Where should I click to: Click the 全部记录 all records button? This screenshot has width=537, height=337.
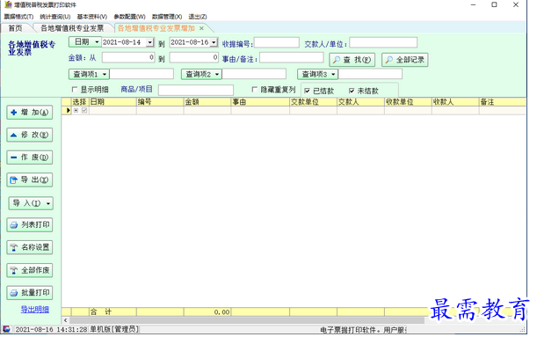coord(405,60)
